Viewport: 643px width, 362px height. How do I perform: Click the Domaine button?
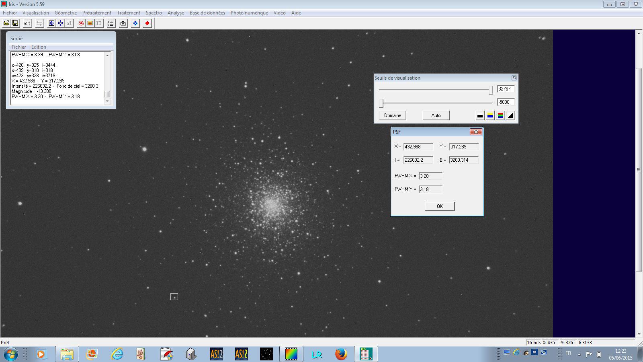pos(393,115)
